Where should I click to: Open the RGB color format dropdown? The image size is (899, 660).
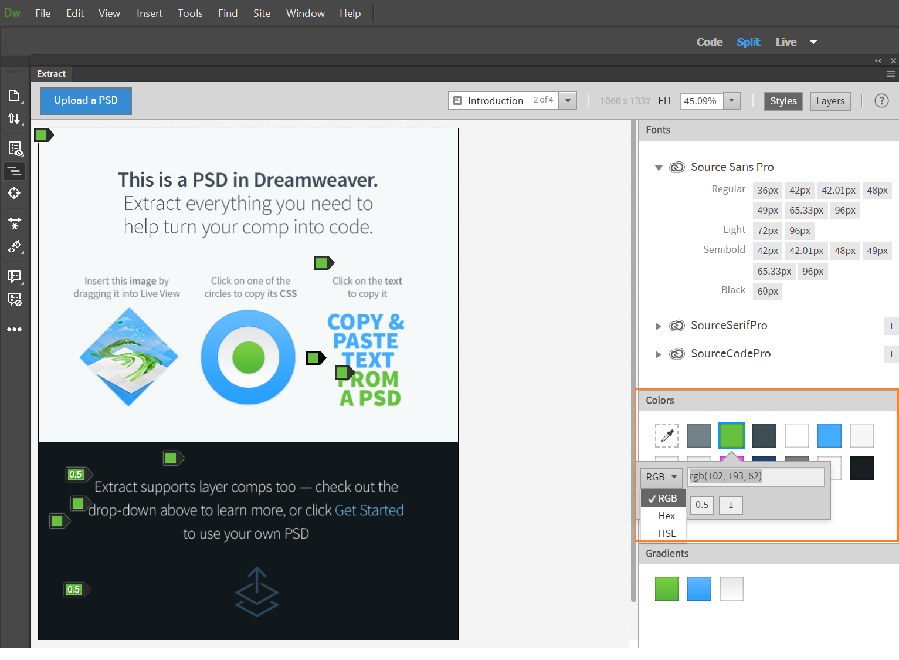click(x=661, y=477)
